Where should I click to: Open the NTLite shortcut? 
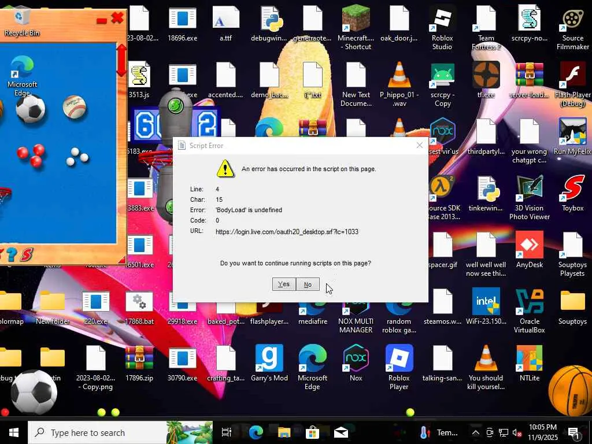coord(530,363)
